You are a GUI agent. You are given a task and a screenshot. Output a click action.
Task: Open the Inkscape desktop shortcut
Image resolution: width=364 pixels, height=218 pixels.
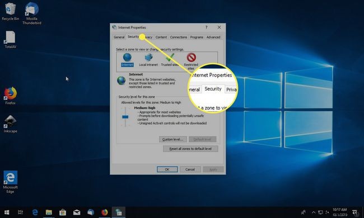click(x=10, y=124)
